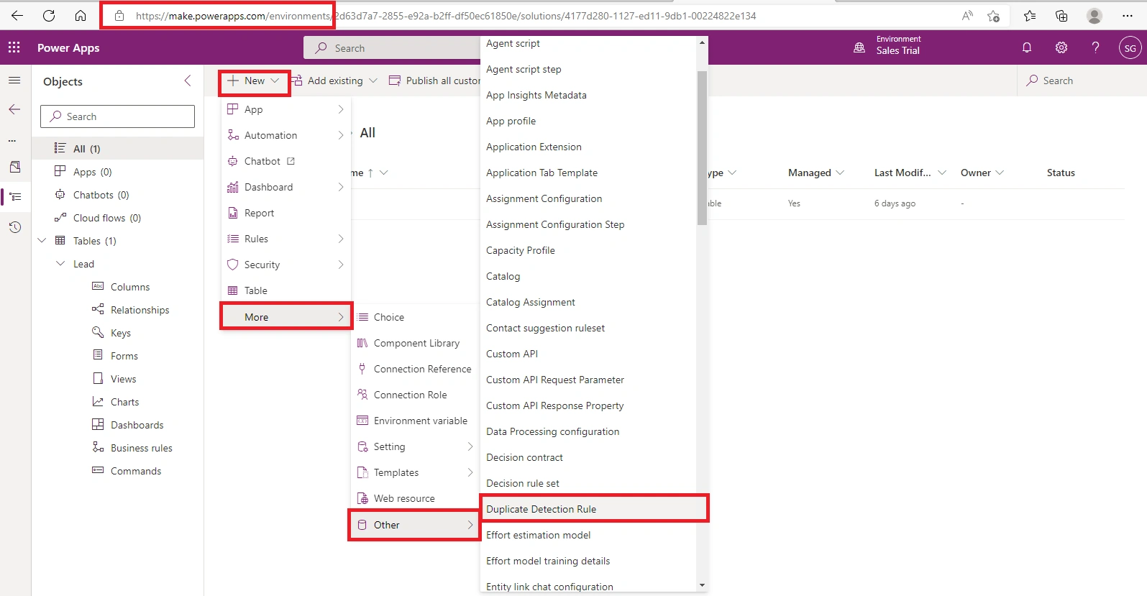
Task: Choose Connection Reference option
Action: [415, 369]
